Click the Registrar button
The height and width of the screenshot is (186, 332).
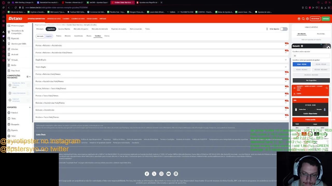[315, 19]
